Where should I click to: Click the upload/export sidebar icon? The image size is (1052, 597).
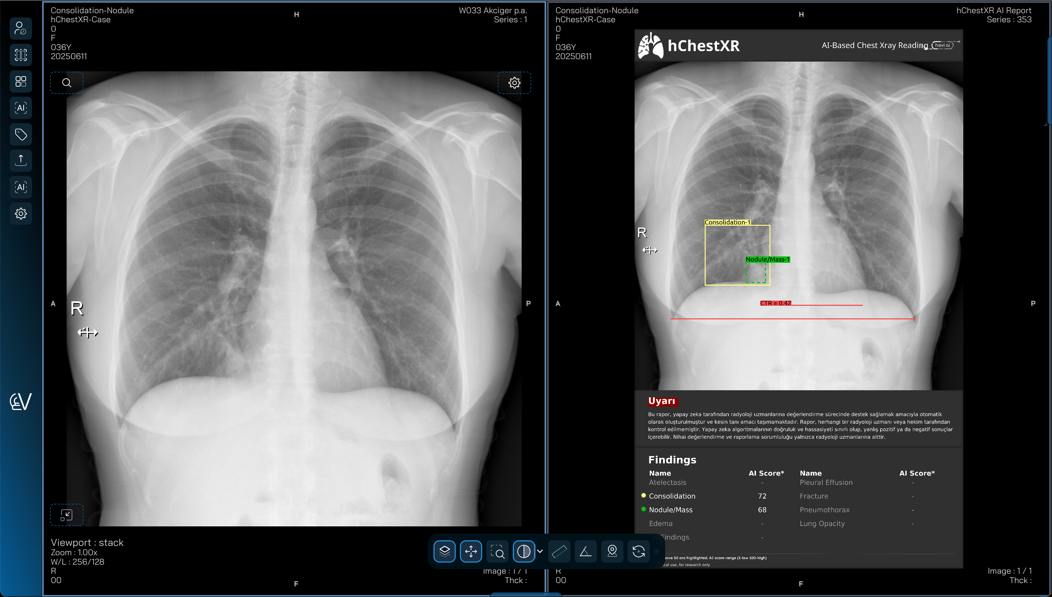pyautogui.click(x=21, y=160)
